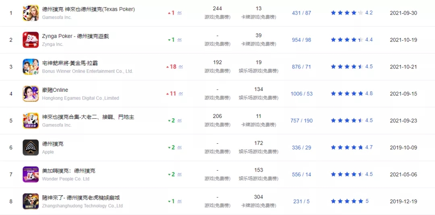View trend chart icon beside rank change 18
This screenshot has width=435, height=215.
click(180, 67)
